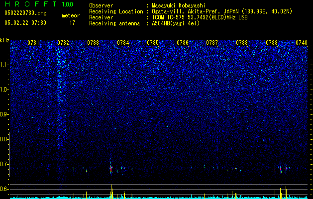Click the 0733 time marker
The height and width of the screenshot is (199, 313).
coord(93,43)
